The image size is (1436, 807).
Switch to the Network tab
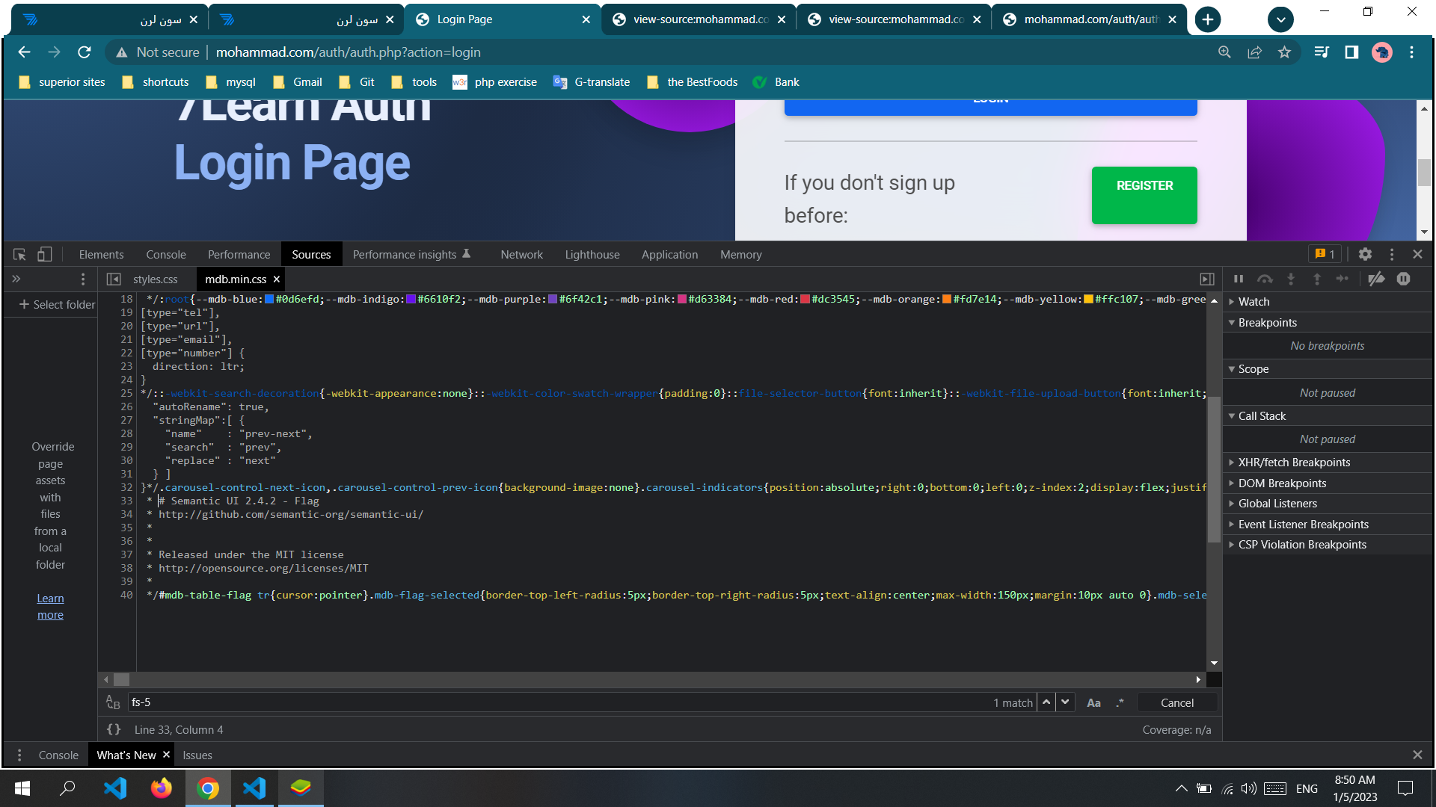(521, 255)
